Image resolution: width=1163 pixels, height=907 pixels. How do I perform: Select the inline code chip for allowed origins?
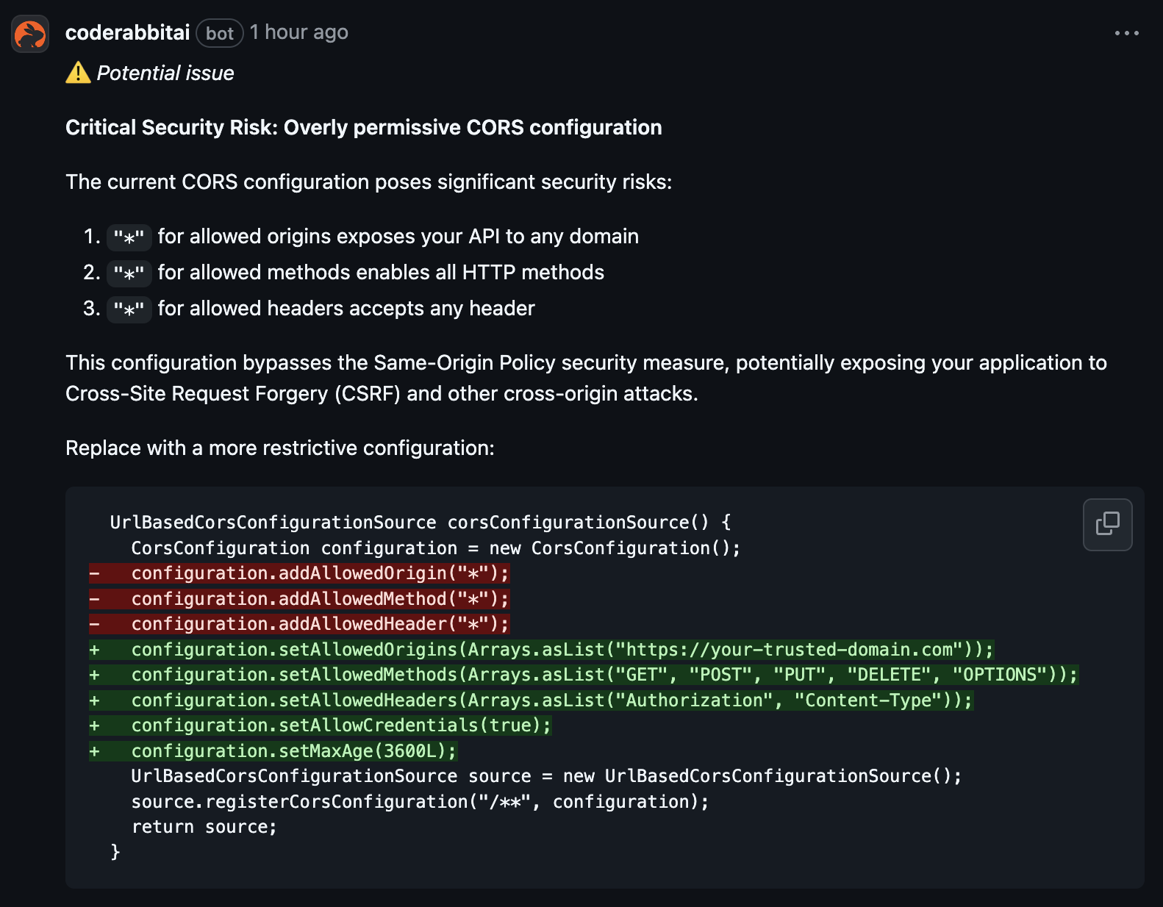(x=129, y=236)
